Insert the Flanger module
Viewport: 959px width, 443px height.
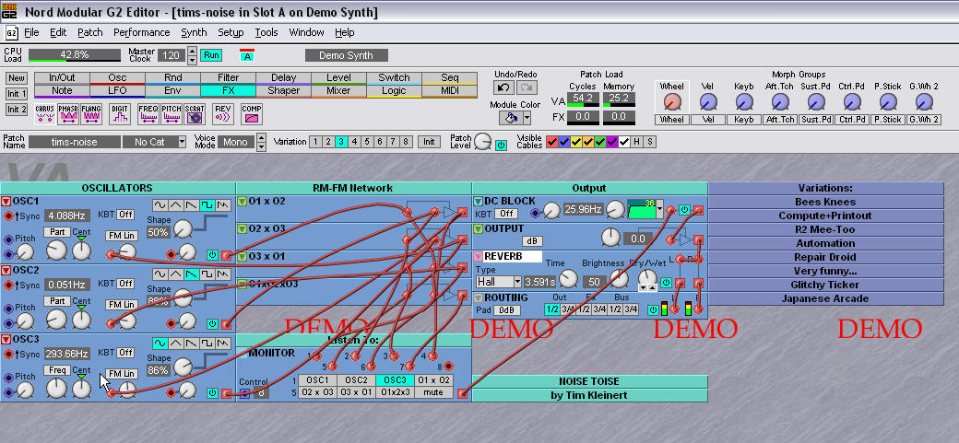(x=91, y=113)
